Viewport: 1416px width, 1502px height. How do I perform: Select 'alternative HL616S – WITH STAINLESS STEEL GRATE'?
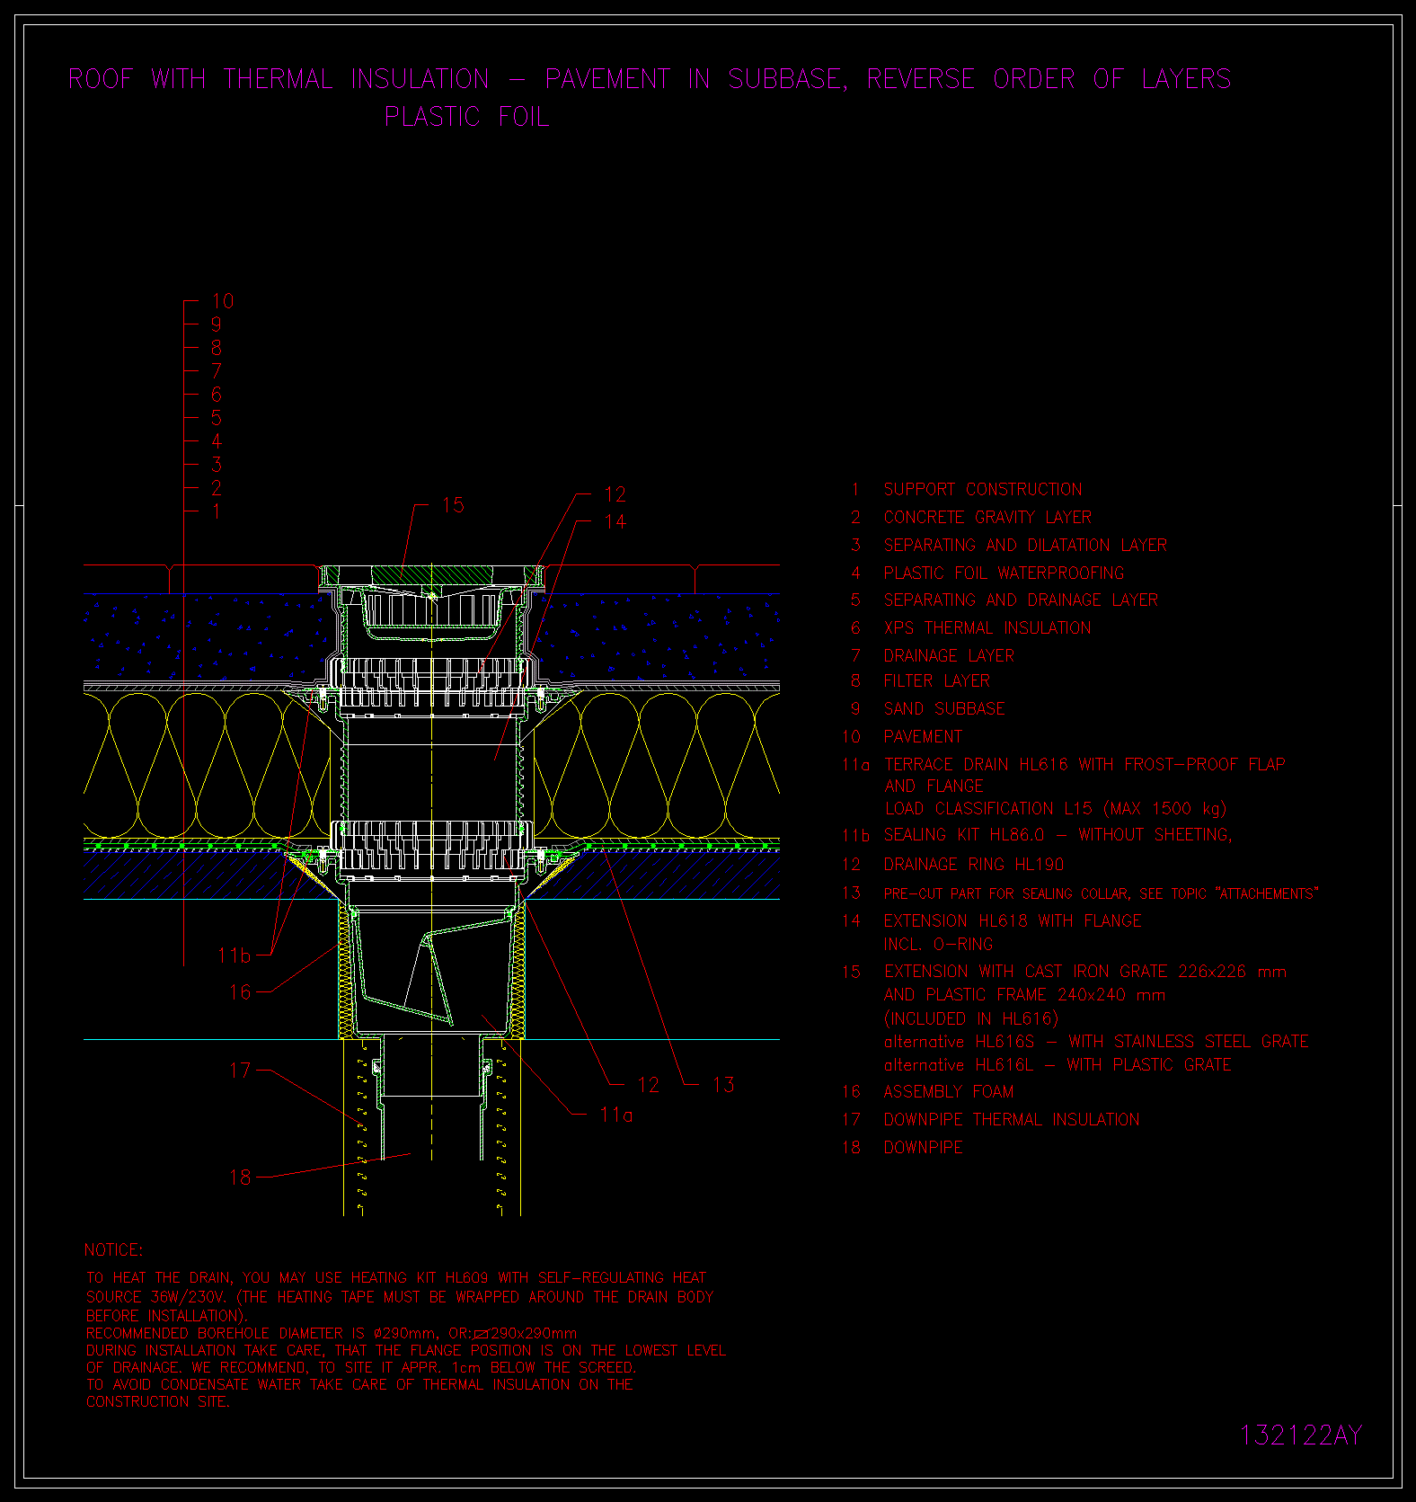pyautogui.click(x=1096, y=1043)
